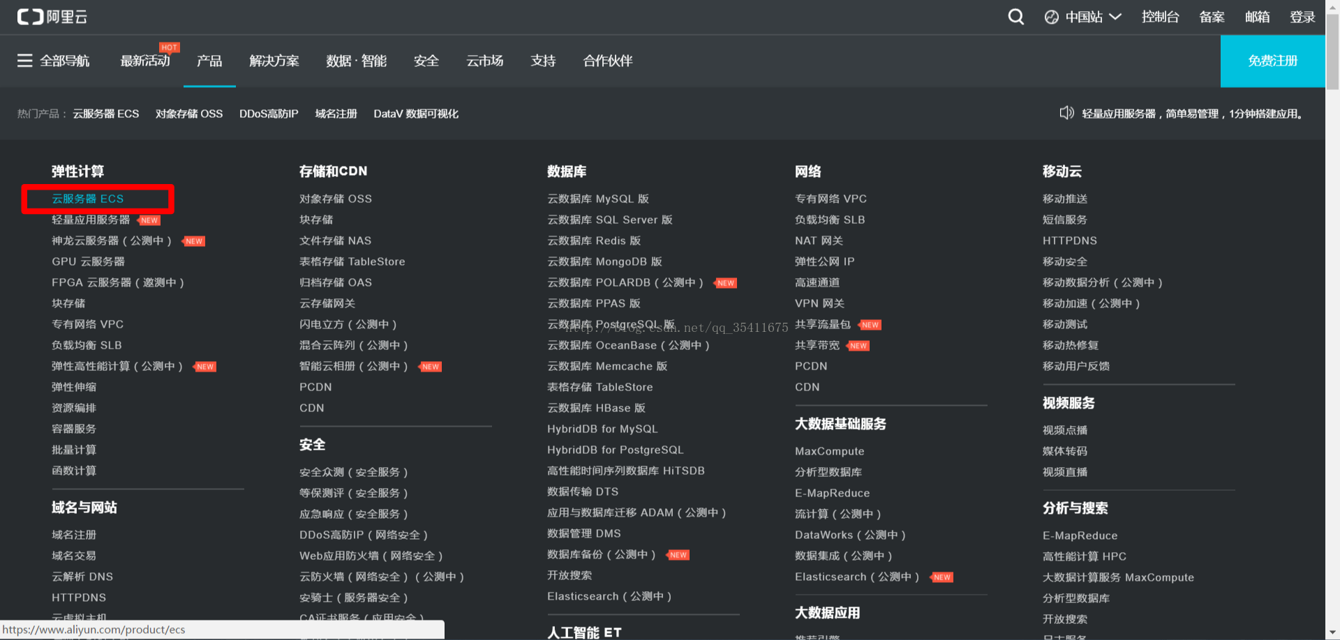
Task: Open 云解析 DNS link
Action: point(82,577)
